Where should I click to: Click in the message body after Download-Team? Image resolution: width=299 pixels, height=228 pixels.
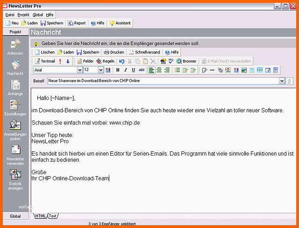click(109, 178)
